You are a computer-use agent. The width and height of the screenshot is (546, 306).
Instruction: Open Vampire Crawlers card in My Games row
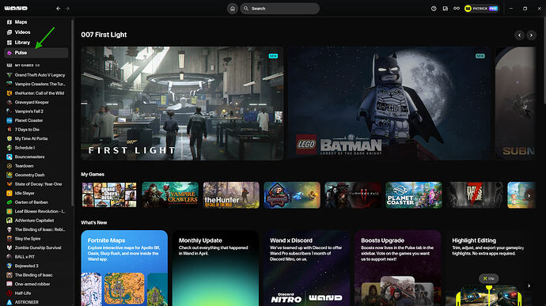[170, 195]
